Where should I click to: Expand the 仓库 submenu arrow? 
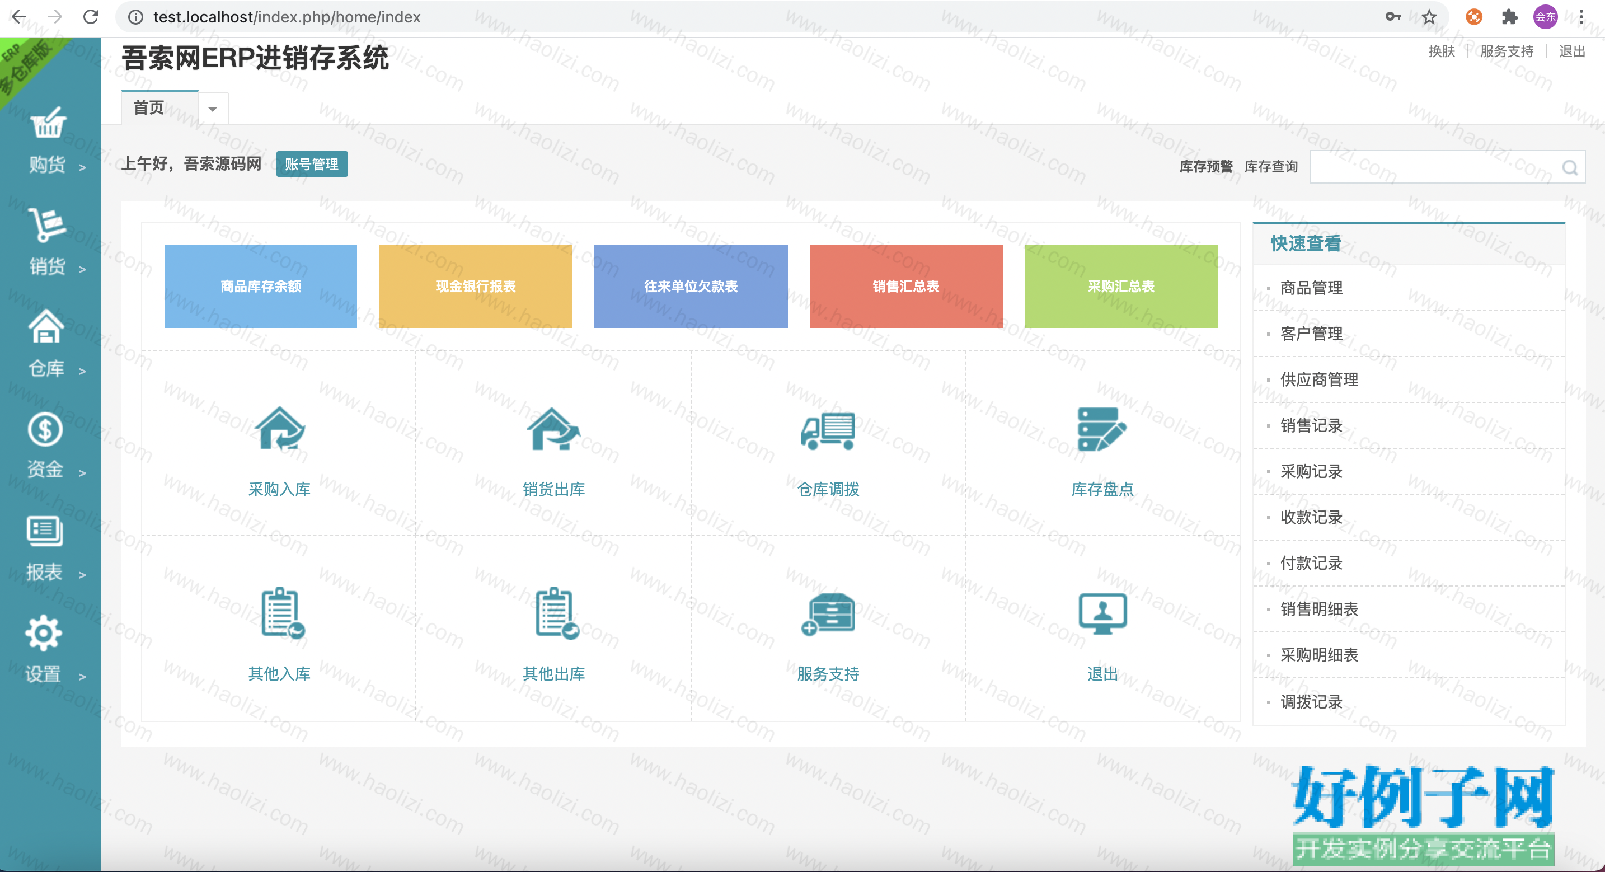point(82,372)
